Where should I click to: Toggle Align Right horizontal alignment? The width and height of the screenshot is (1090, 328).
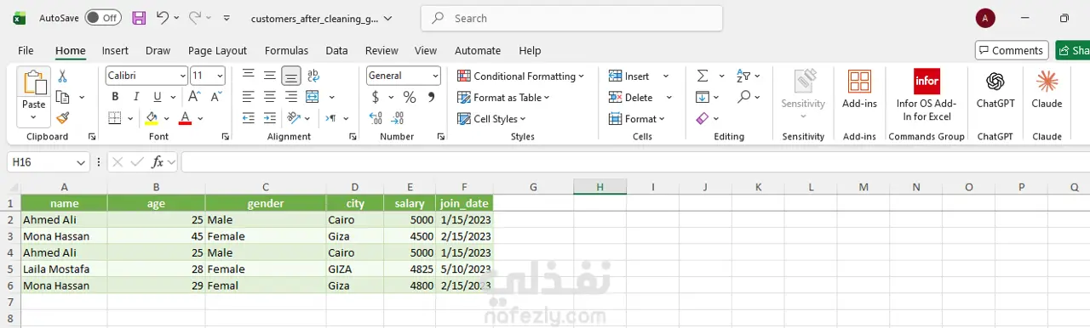tap(291, 97)
